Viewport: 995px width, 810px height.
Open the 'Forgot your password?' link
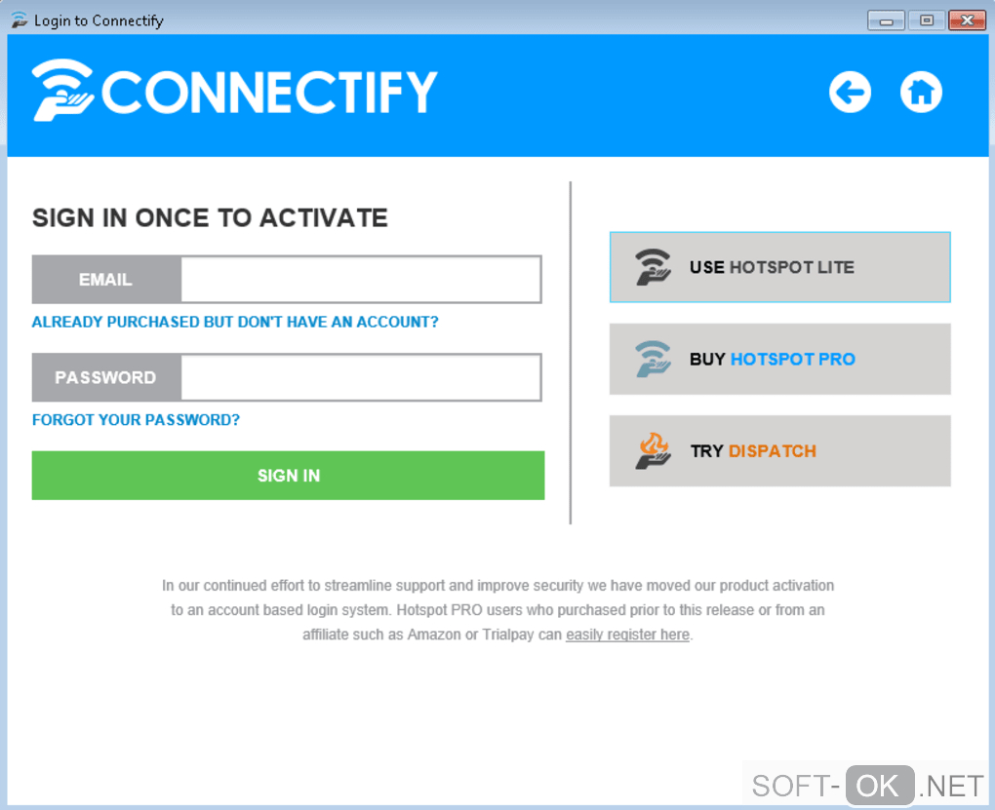pos(136,420)
